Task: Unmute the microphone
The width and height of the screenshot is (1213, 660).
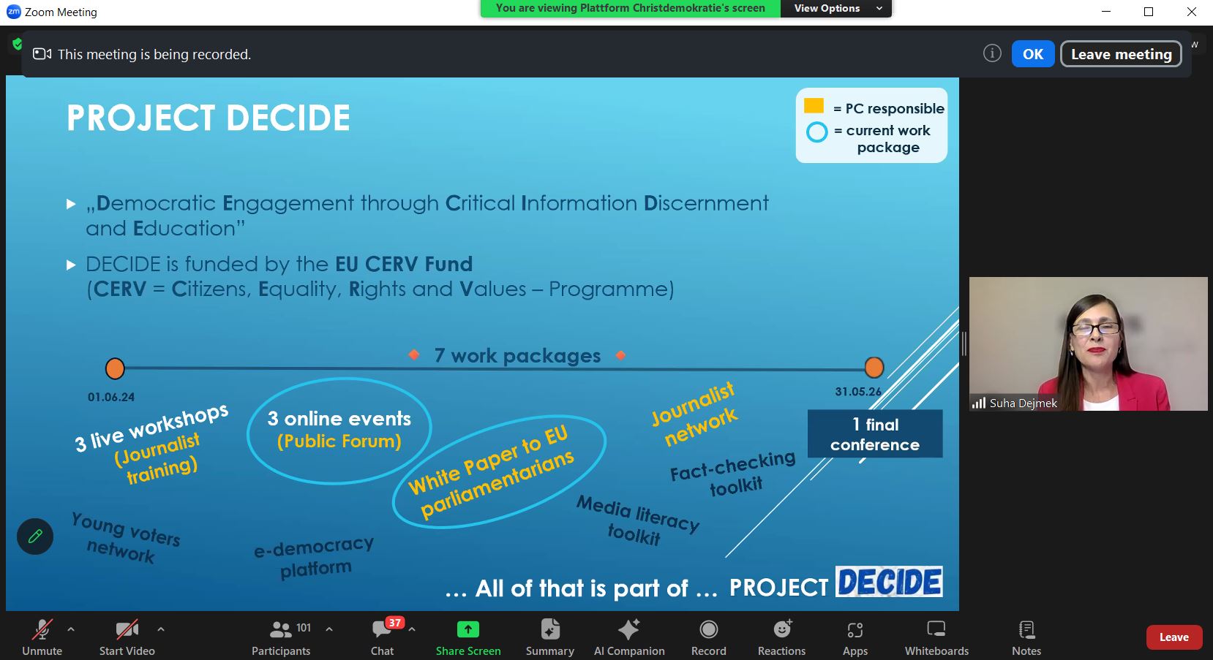Action: 42,637
